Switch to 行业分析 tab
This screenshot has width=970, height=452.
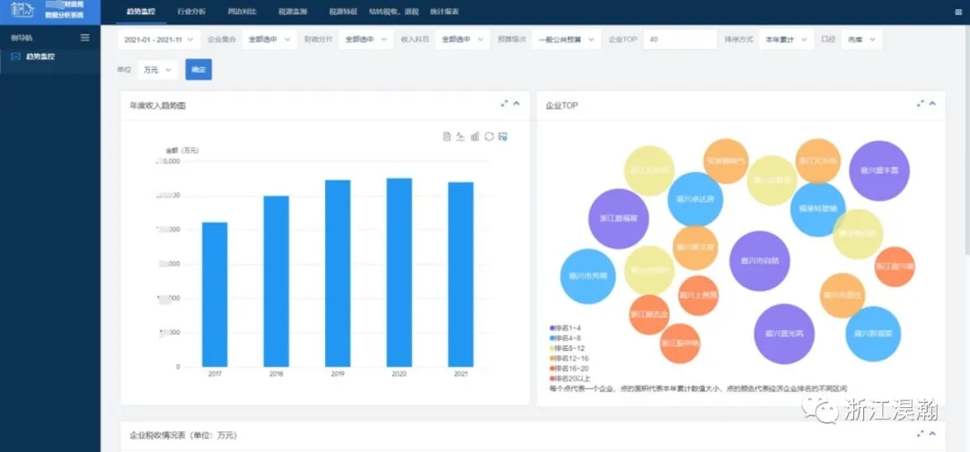pyautogui.click(x=190, y=13)
